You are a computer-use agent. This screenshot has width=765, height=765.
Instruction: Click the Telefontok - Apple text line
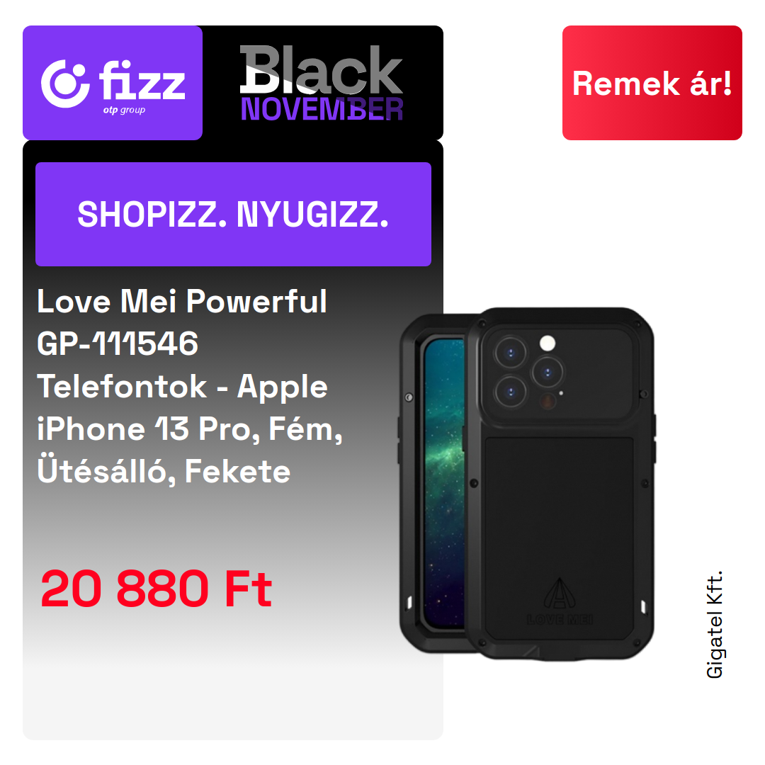[183, 387]
